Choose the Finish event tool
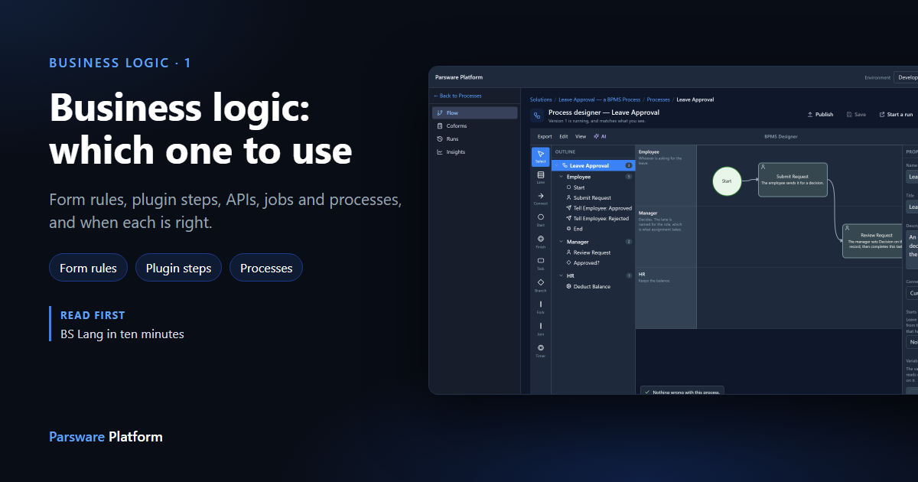 pos(541,242)
